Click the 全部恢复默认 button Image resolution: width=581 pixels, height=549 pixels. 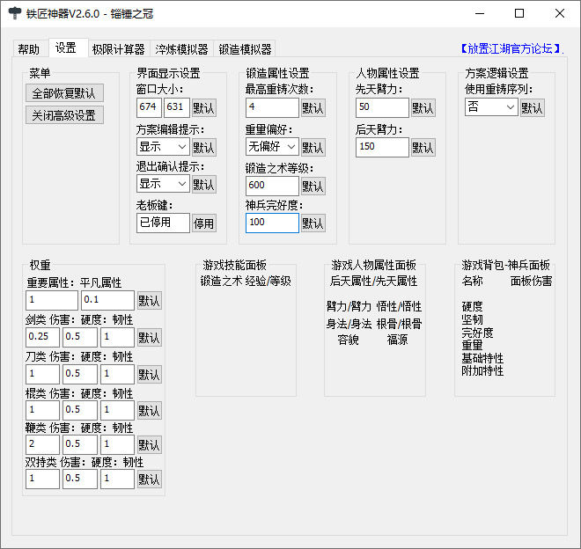click(x=64, y=93)
